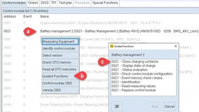Choose Read all DTC memories entry
Image resolution: width=199 pixels, height=112 pixels.
coord(60,69)
